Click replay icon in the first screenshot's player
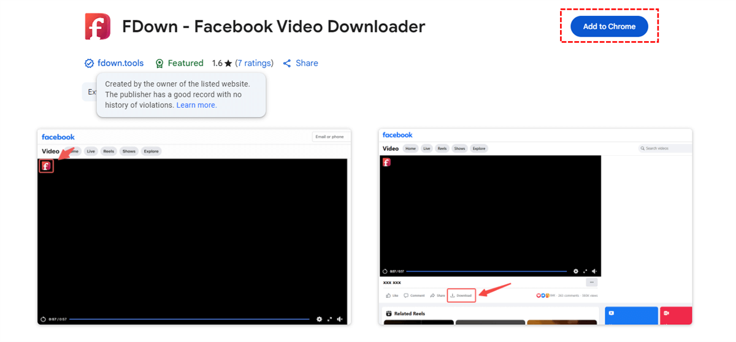The image size is (736, 342). 43,319
